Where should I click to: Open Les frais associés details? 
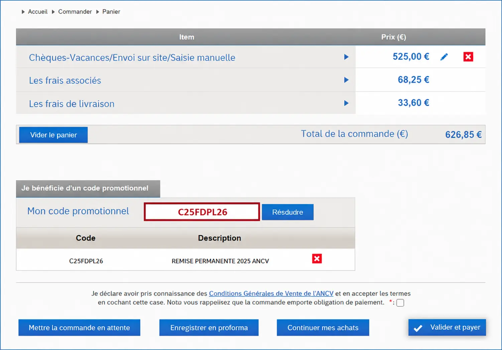click(x=65, y=81)
